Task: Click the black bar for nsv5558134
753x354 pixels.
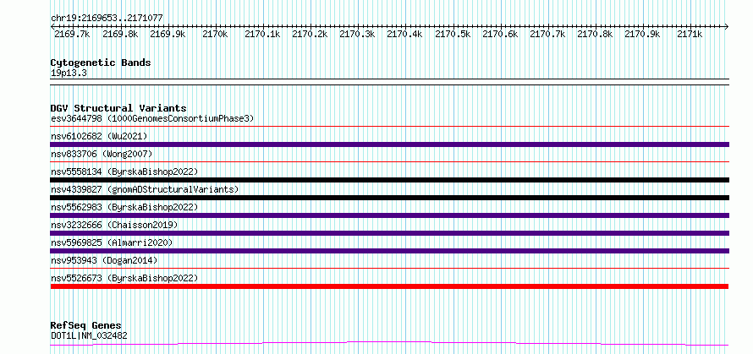Action: [389, 180]
